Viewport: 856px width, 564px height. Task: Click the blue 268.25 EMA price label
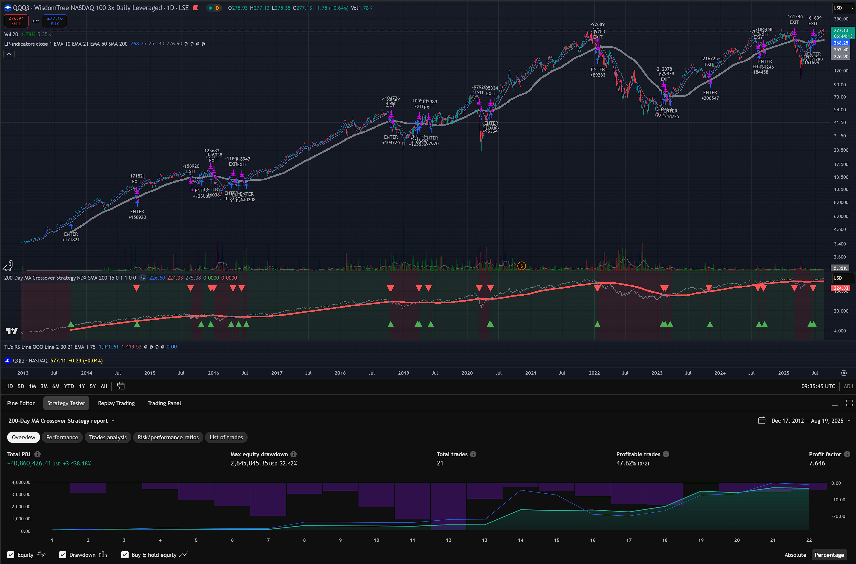click(841, 43)
